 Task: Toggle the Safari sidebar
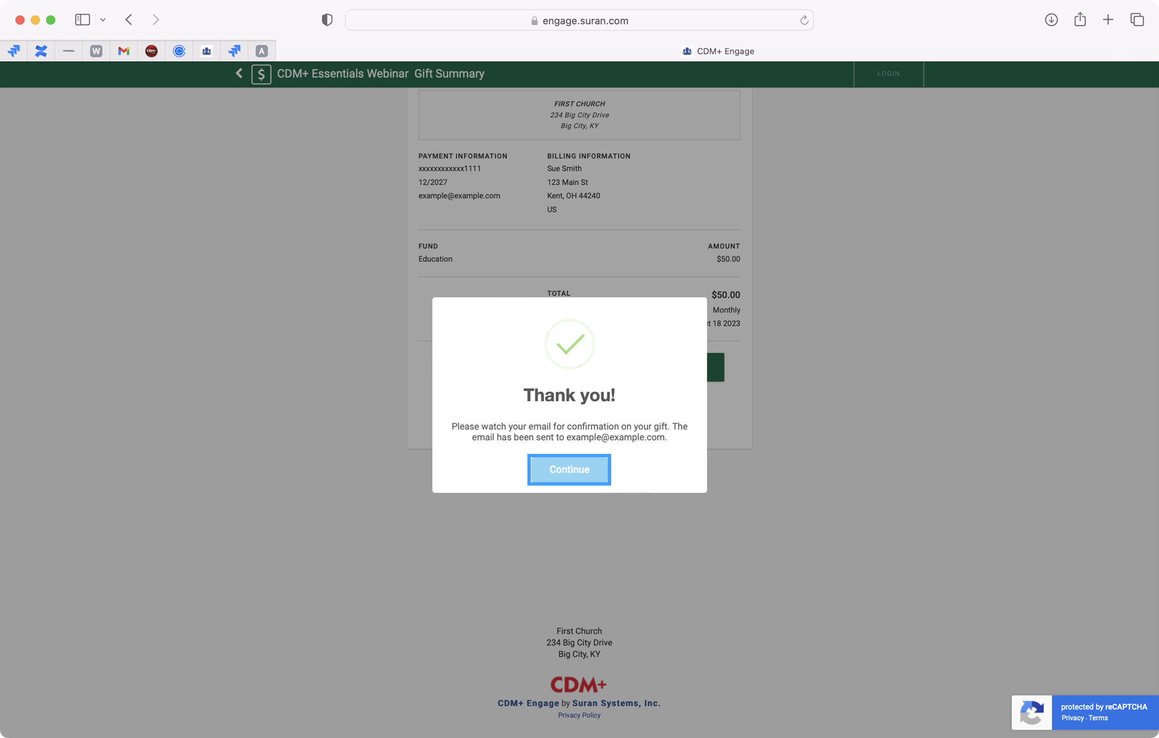point(83,20)
